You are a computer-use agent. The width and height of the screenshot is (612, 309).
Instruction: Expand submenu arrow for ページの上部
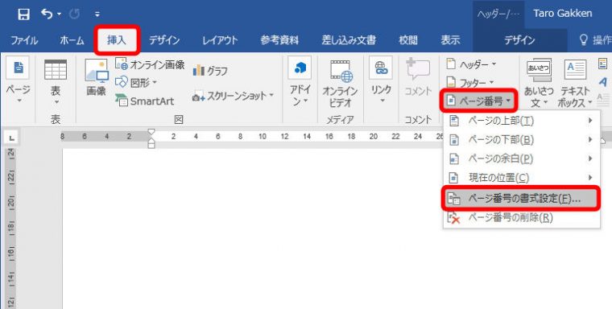tap(590, 121)
